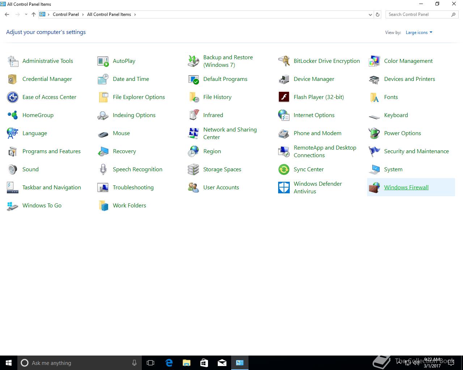463x370 pixels.
Task: Open the File History icon
Action: tap(194, 97)
